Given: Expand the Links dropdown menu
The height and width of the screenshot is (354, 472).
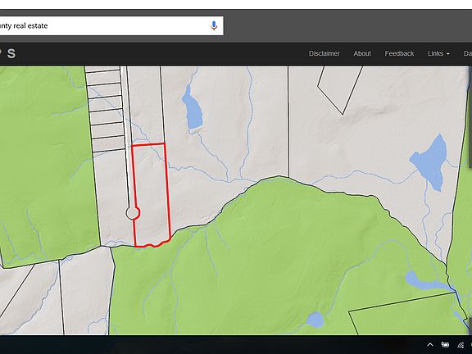Looking at the screenshot, I should [438, 53].
